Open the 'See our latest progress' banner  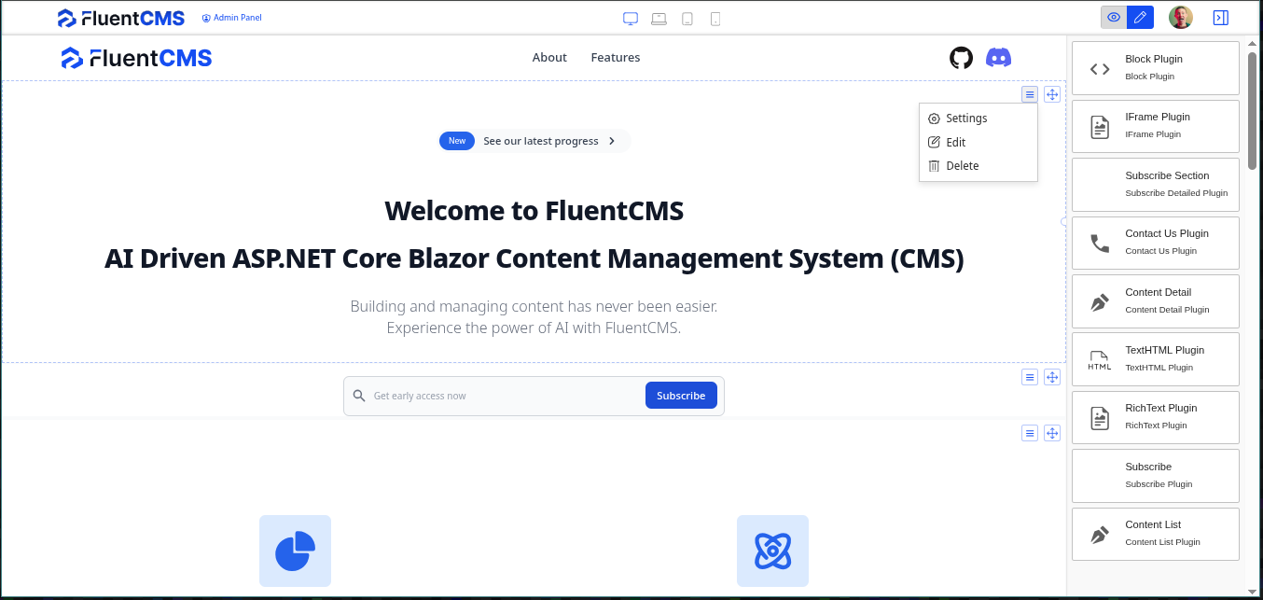click(535, 141)
